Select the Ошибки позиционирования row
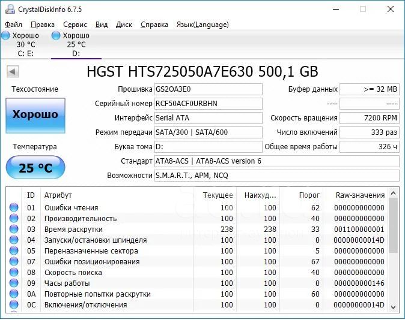The width and height of the screenshot is (405, 320). point(197,261)
